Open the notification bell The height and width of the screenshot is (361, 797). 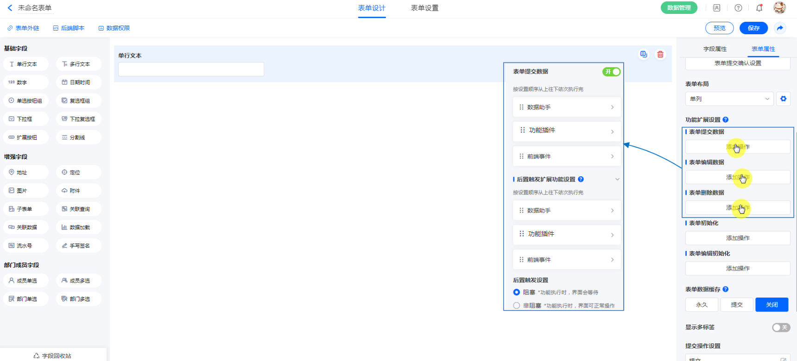[x=759, y=8]
